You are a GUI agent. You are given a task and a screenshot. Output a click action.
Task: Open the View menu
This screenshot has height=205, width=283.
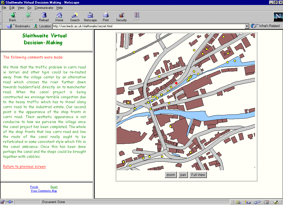pos(21,8)
